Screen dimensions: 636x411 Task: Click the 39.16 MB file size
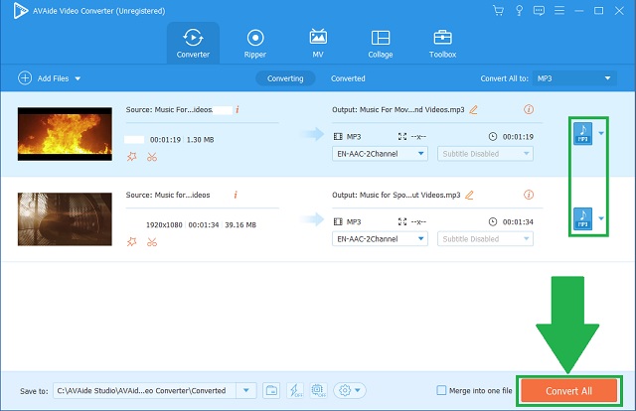coord(240,224)
